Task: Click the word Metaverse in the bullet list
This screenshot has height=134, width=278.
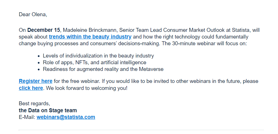Action: click(151, 69)
